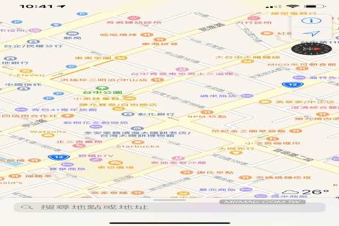Select the 陳允寶泉/自由總店 bakery pin
This screenshot has width=339, height=226.
(118, 109)
